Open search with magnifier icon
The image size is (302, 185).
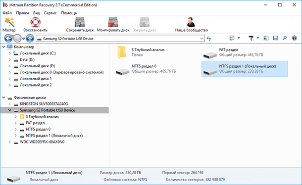285,38
